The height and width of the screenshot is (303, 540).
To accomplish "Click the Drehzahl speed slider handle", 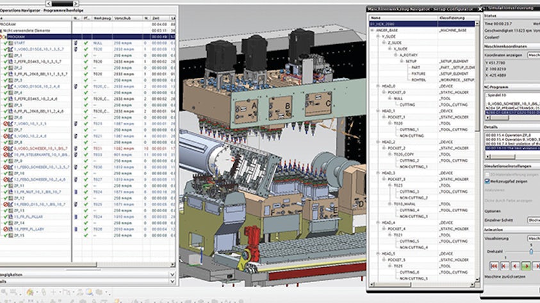I will click(x=531, y=251).
